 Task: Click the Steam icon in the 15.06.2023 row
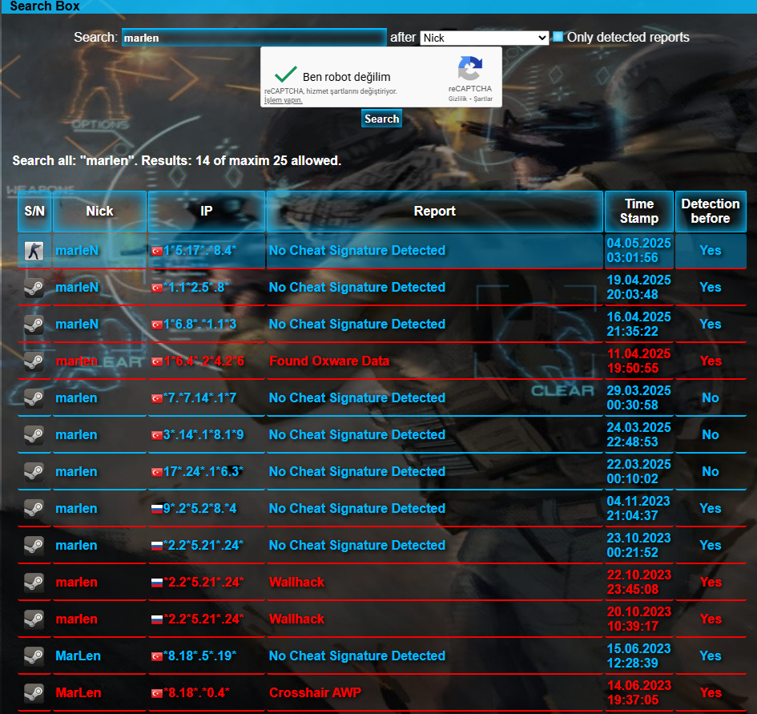click(x=34, y=656)
